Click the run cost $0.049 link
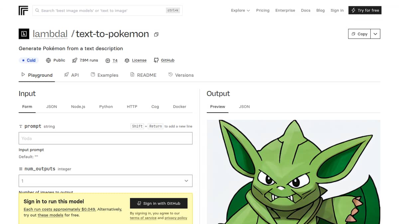Viewport: 399px width, 224px height. (x=60, y=209)
